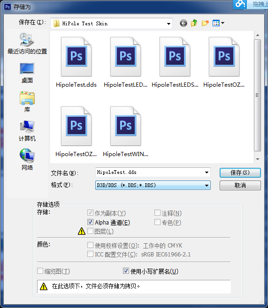Open recent places (最近访问的位置) shortcut

click(27, 44)
